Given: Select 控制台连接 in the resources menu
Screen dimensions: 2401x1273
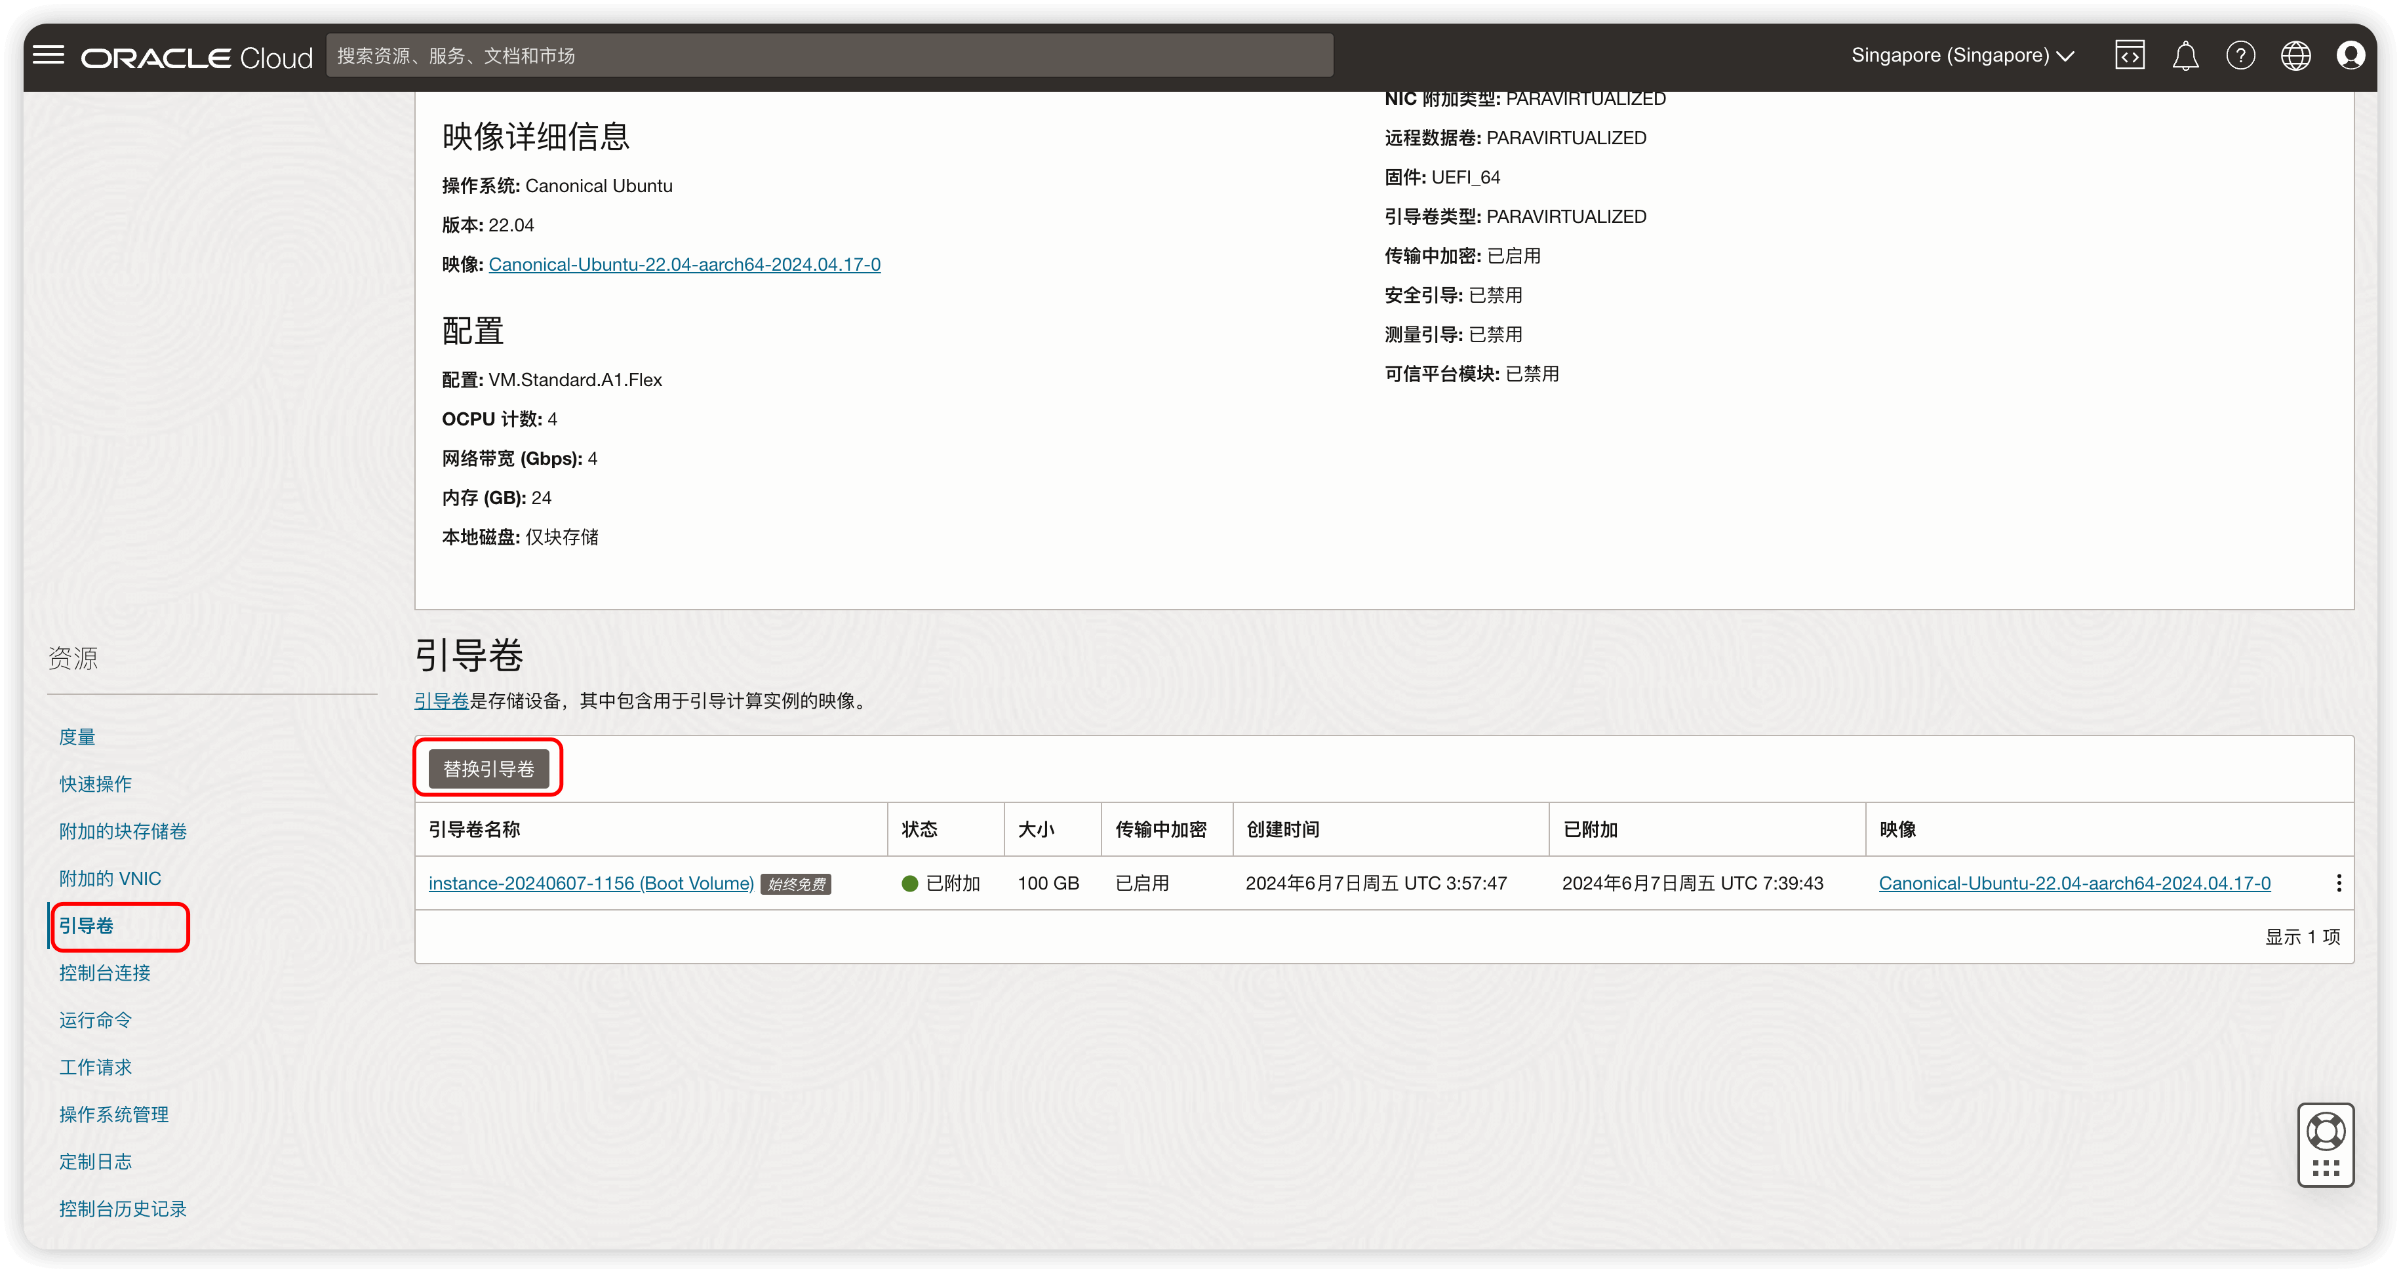Looking at the screenshot, I should 104,973.
